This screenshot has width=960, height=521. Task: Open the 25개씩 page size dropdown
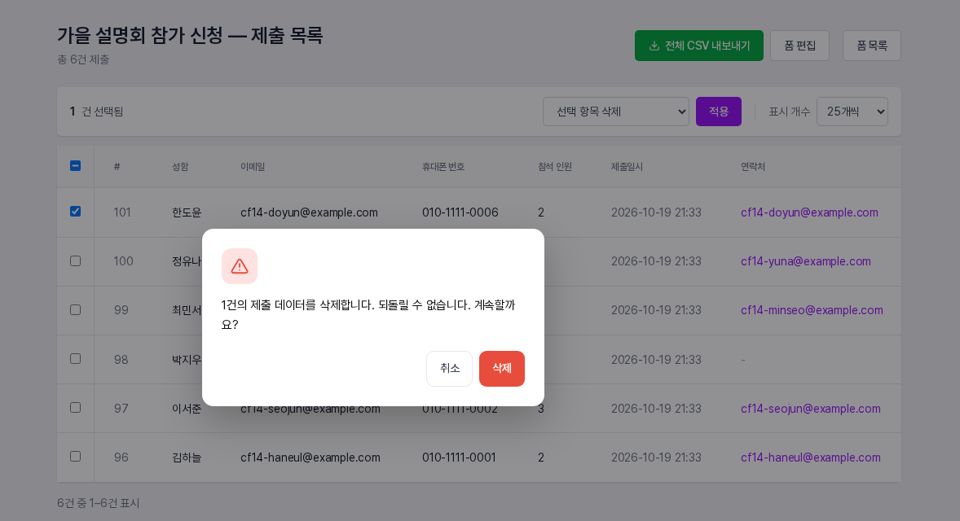pyautogui.click(x=852, y=112)
